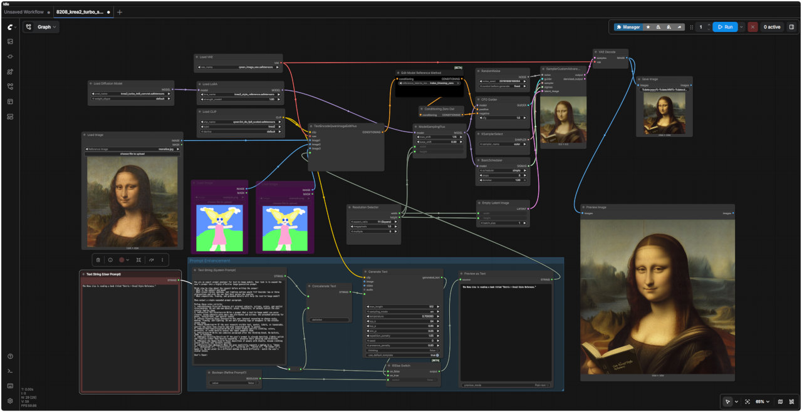The image size is (802, 412).
Task: Collapse the Load VAE node dot
Action: pyautogui.click(x=197, y=57)
